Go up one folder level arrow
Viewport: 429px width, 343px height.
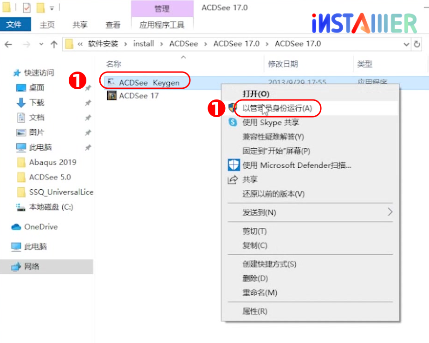pos(54,44)
